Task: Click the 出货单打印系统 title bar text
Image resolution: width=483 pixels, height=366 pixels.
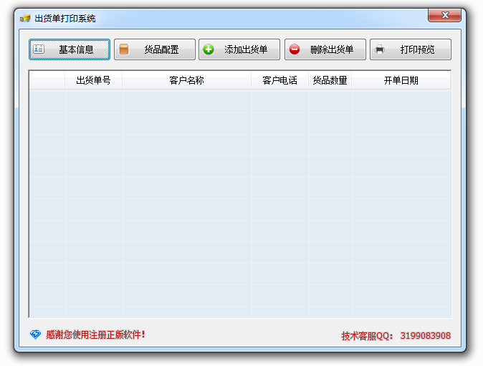Action: tap(65, 18)
